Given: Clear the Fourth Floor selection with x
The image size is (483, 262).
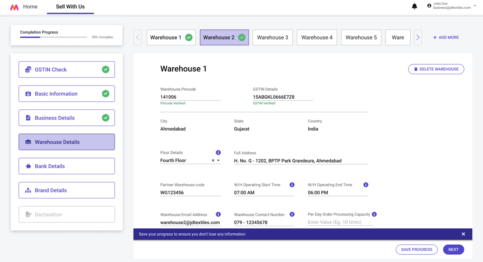Looking at the screenshot, I should tap(213, 161).
